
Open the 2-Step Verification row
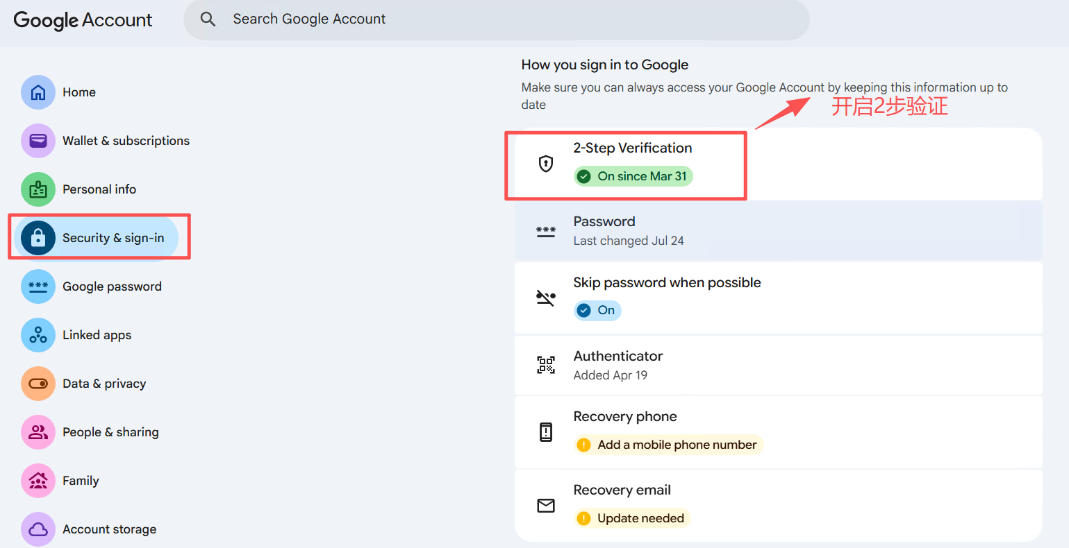(x=779, y=164)
